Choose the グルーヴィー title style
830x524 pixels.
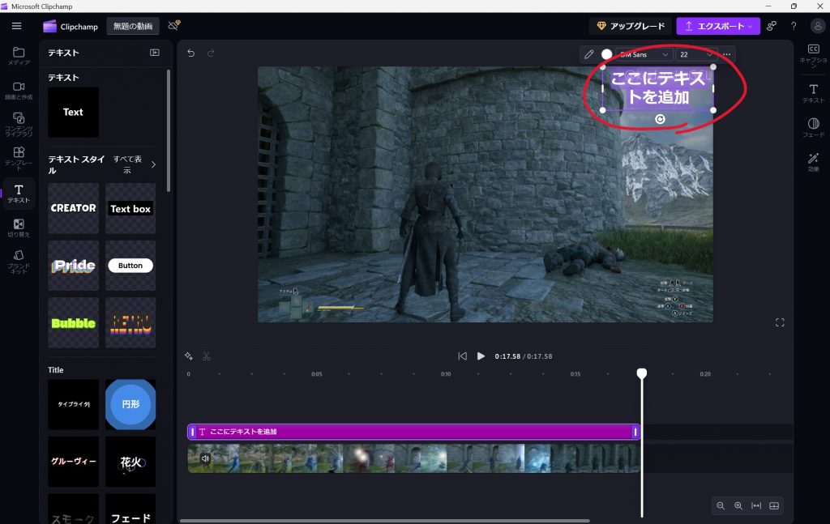pos(73,462)
